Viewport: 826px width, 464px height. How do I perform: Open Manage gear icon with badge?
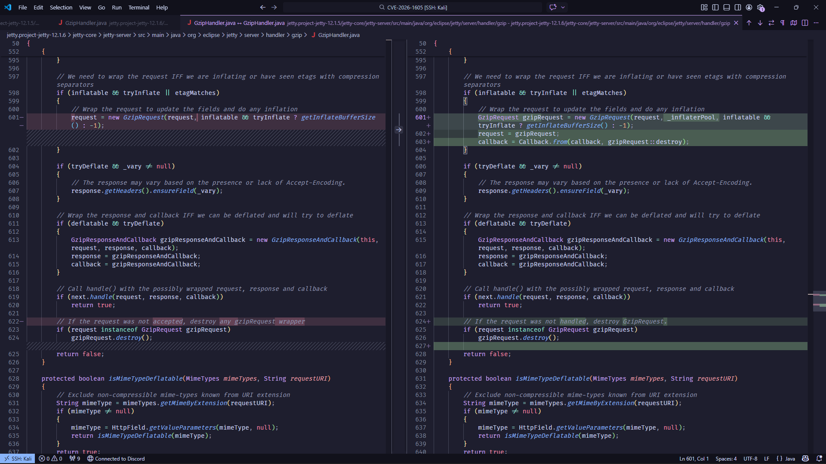pyautogui.click(x=761, y=7)
